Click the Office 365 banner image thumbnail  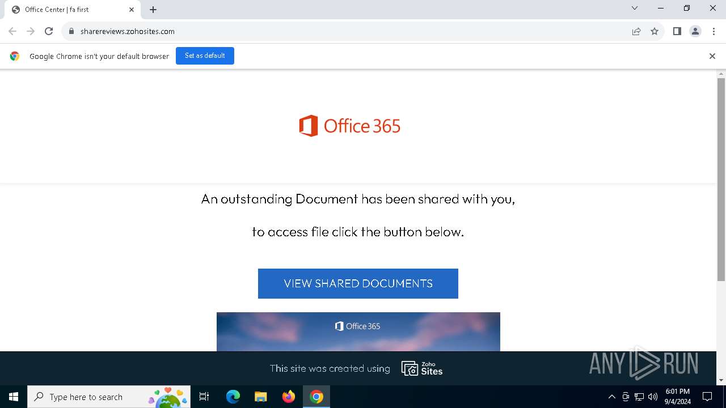coord(358,331)
